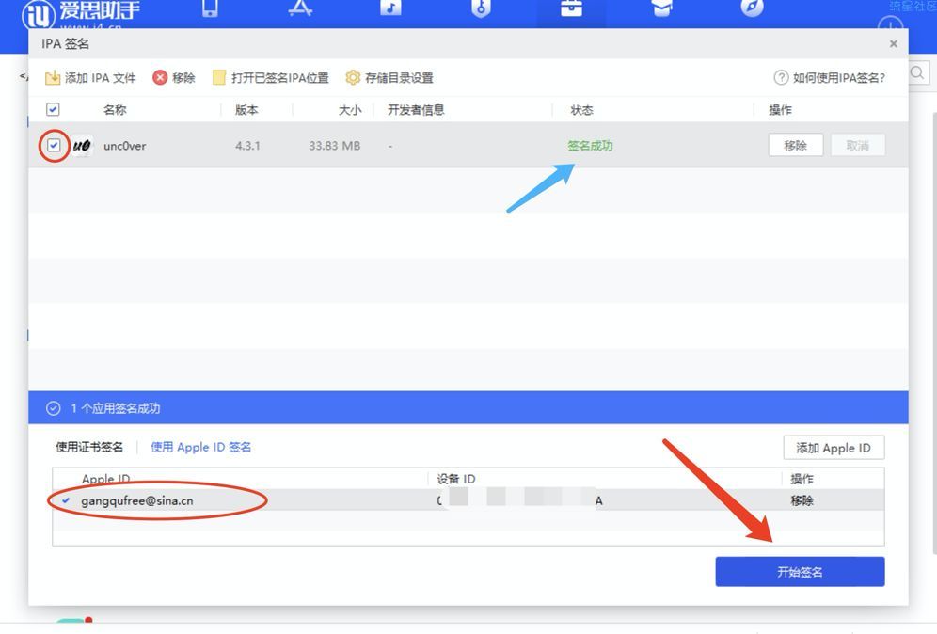Screen dimensions: 937x634
Task: Open the music note icon in top navigation
Action: [x=390, y=8]
